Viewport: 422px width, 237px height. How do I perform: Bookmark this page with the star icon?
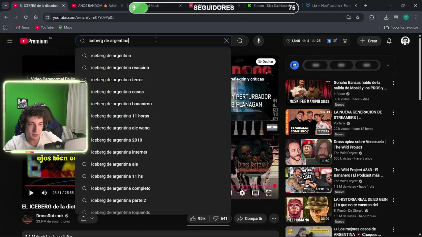click(x=358, y=17)
